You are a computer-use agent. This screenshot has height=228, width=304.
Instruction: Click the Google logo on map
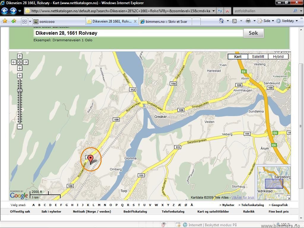pos(19,195)
